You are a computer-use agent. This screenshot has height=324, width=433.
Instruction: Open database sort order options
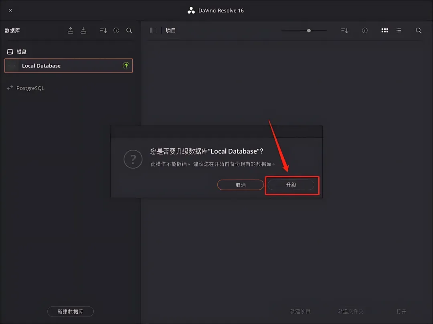pyautogui.click(x=103, y=30)
